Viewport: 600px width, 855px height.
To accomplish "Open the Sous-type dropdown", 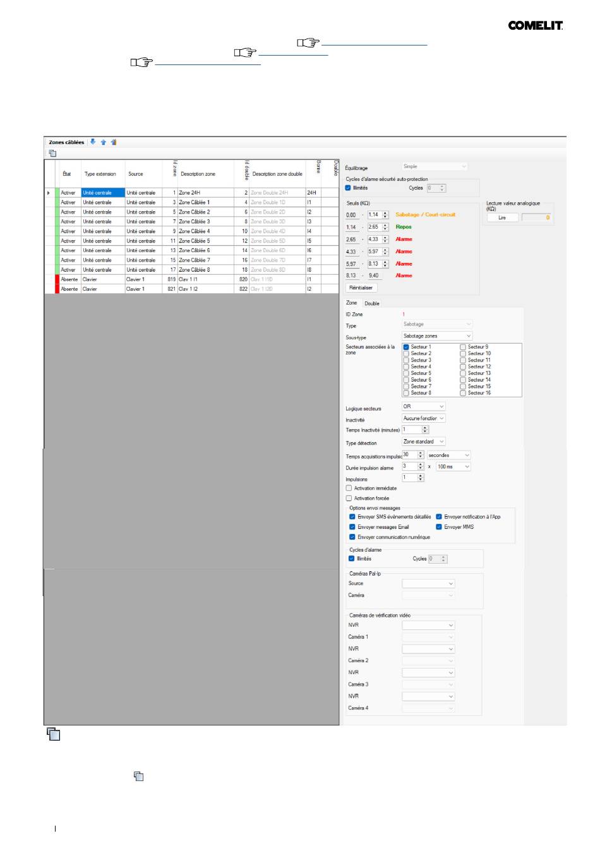I will coord(437,336).
